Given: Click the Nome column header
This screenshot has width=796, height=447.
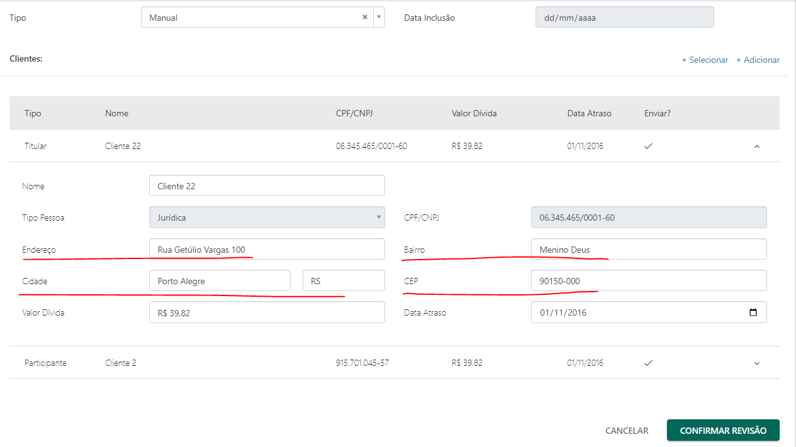Looking at the screenshot, I should coord(117,114).
